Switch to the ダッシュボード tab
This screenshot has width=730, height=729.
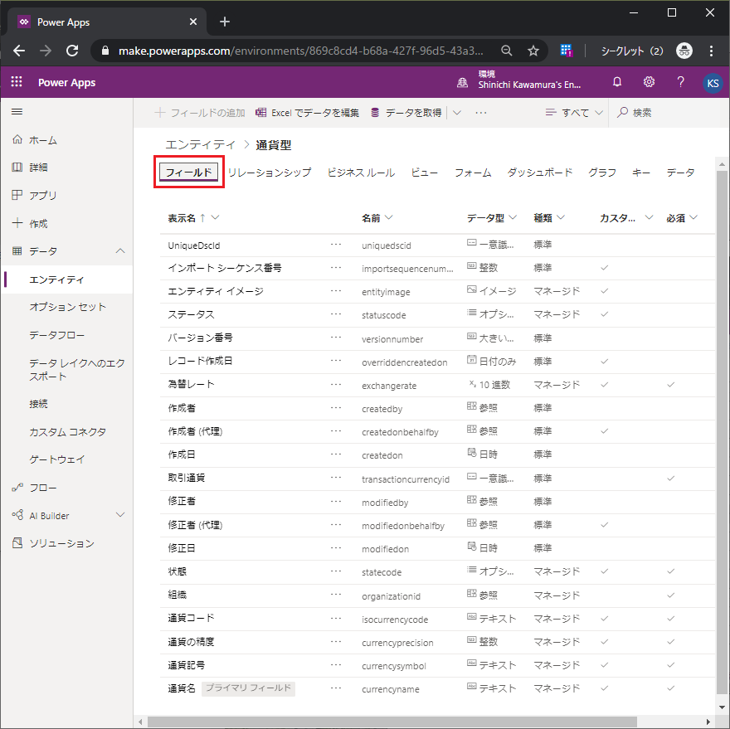coord(540,173)
